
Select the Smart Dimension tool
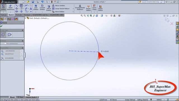(x=10, y=8)
